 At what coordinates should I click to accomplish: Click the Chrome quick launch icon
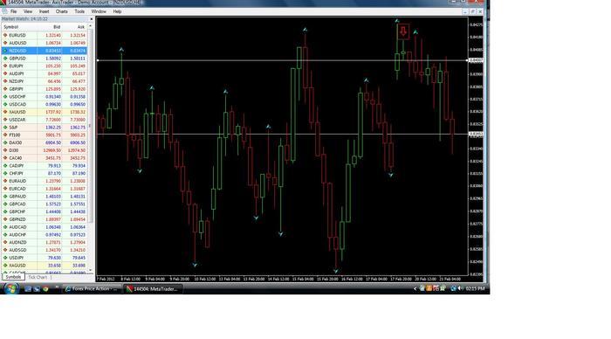point(45,289)
